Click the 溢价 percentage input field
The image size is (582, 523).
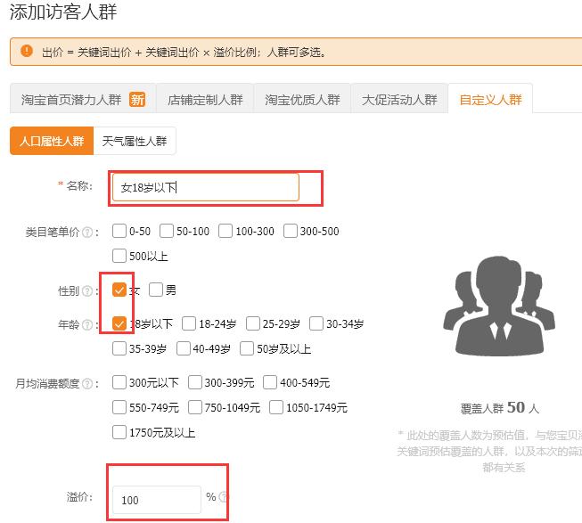click(x=156, y=500)
